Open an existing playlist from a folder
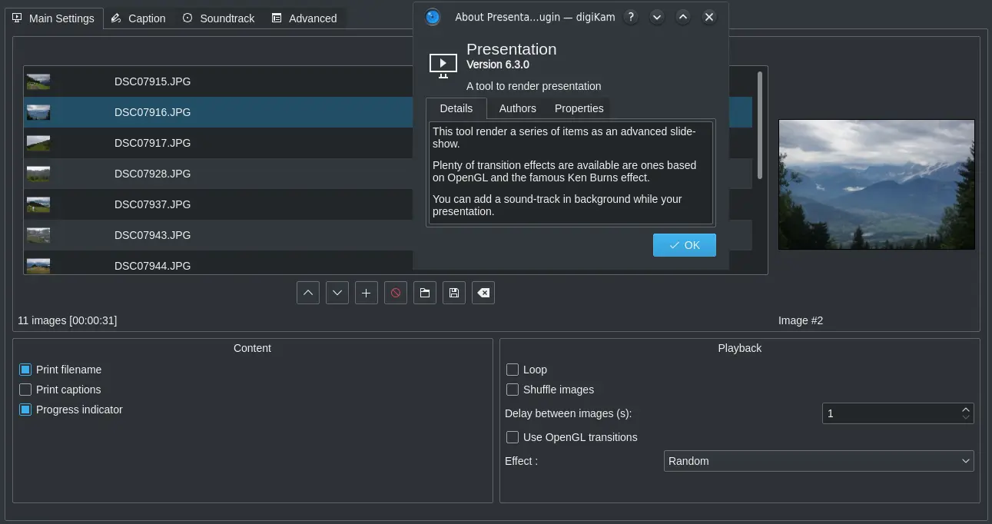 (x=424, y=292)
